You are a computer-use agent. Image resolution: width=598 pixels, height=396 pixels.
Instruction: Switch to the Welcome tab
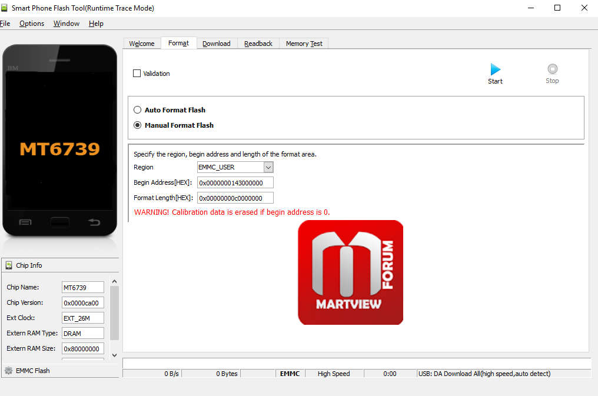142,44
